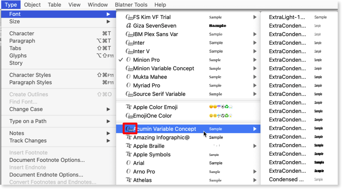Click the emoji preview for Apple Color Emoji
Image resolution: width=342 pixels, height=189 pixels.
tap(220, 107)
